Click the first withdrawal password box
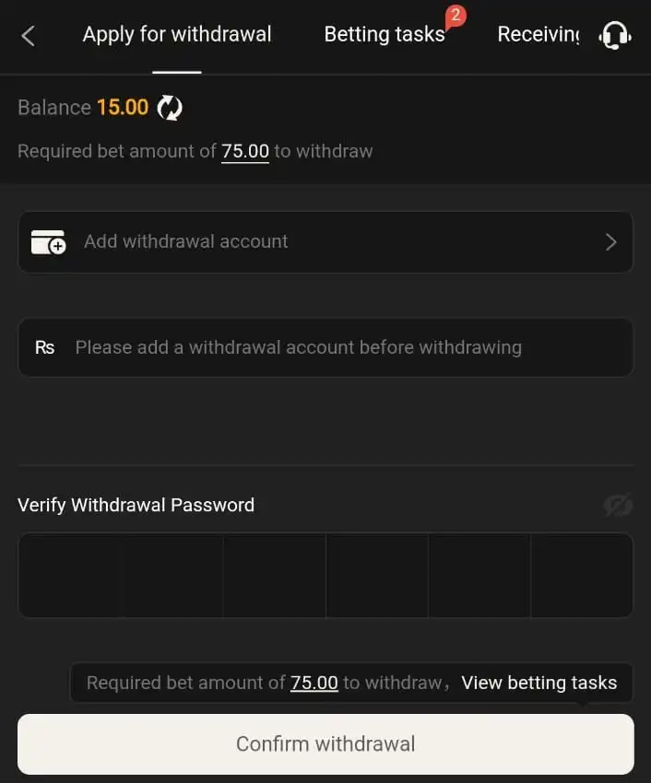This screenshot has height=783, width=651. pos(69,574)
